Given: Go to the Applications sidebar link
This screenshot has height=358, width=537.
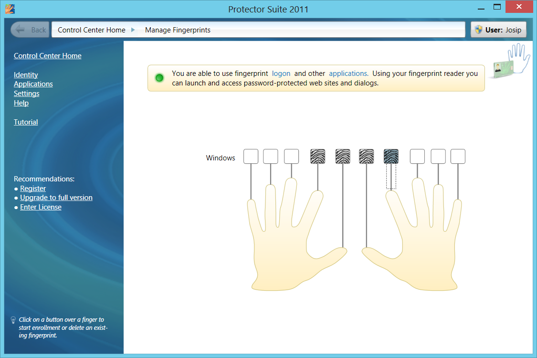Looking at the screenshot, I should [x=33, y=84].
